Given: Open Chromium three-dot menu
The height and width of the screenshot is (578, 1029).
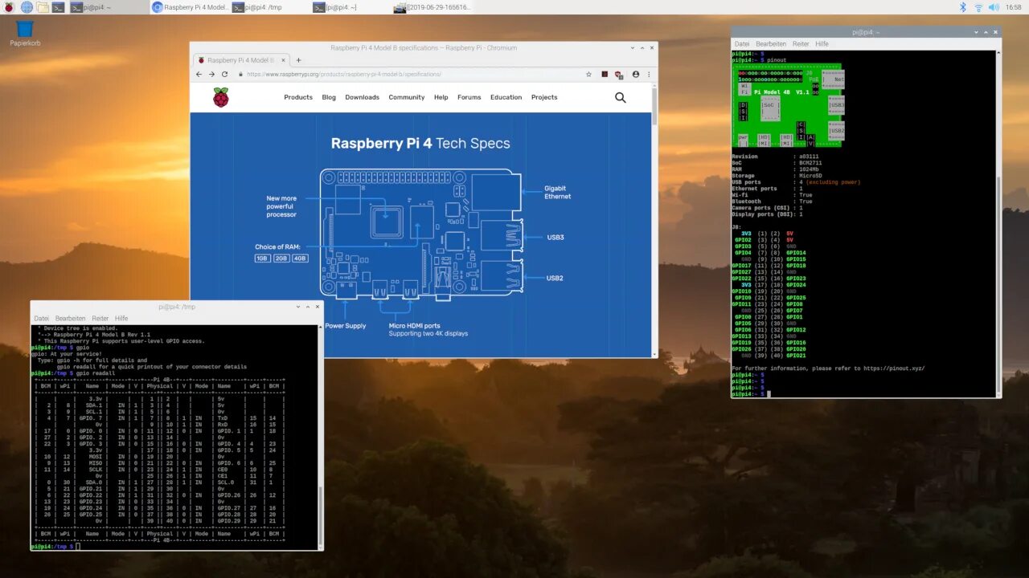Looking at the screenshot, I should click(x=649, y=74).
